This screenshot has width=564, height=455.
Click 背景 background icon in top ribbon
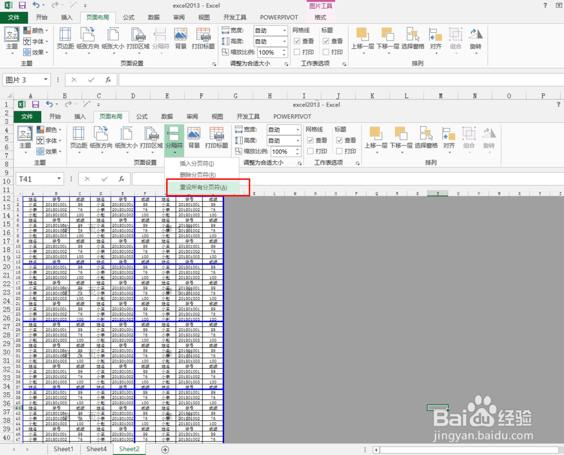[x=180, y=39]
